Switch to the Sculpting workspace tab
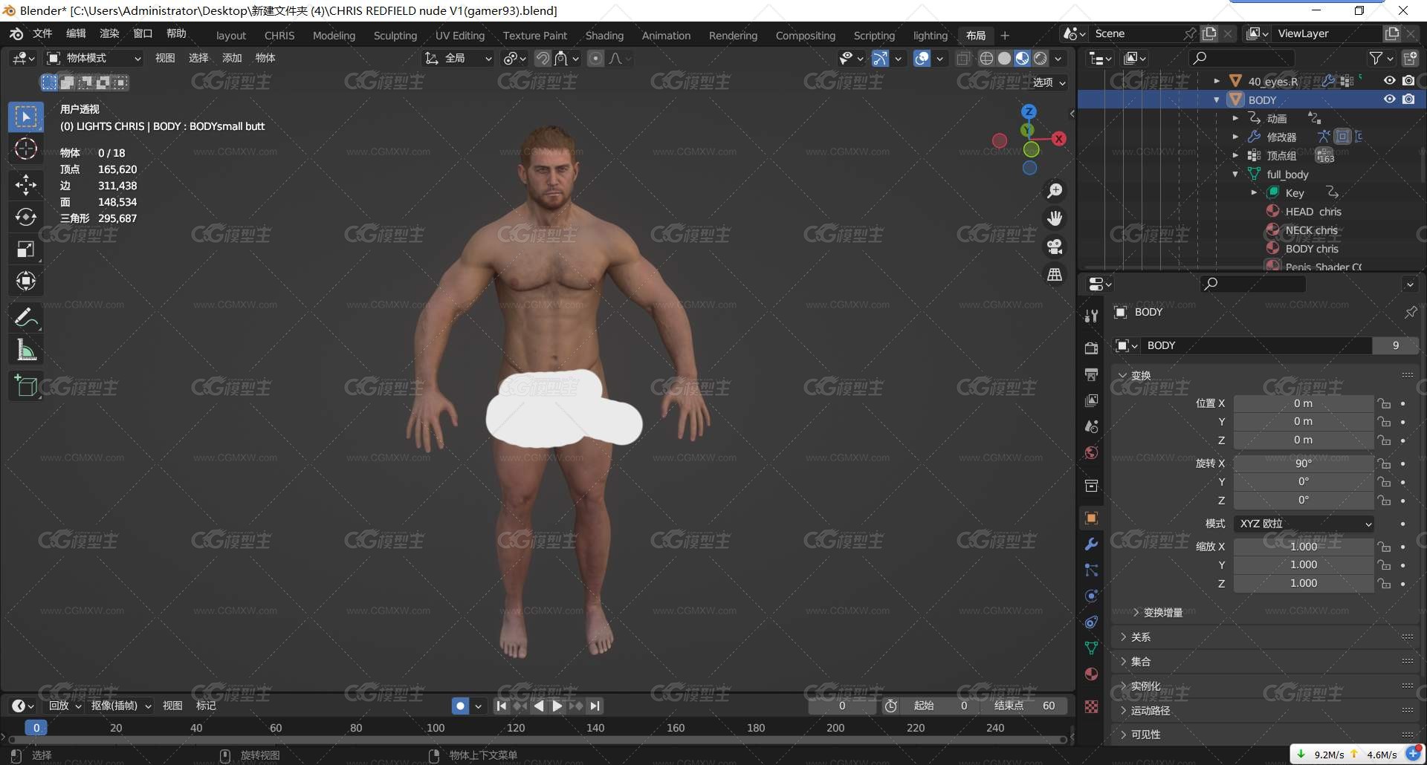 click(x=395, y=36)
